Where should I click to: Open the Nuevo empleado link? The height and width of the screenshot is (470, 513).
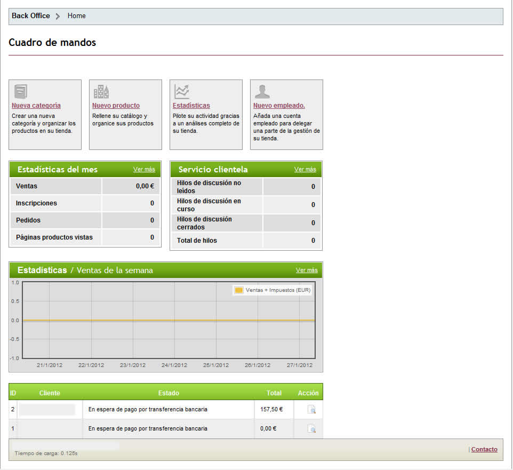[279, 106]
